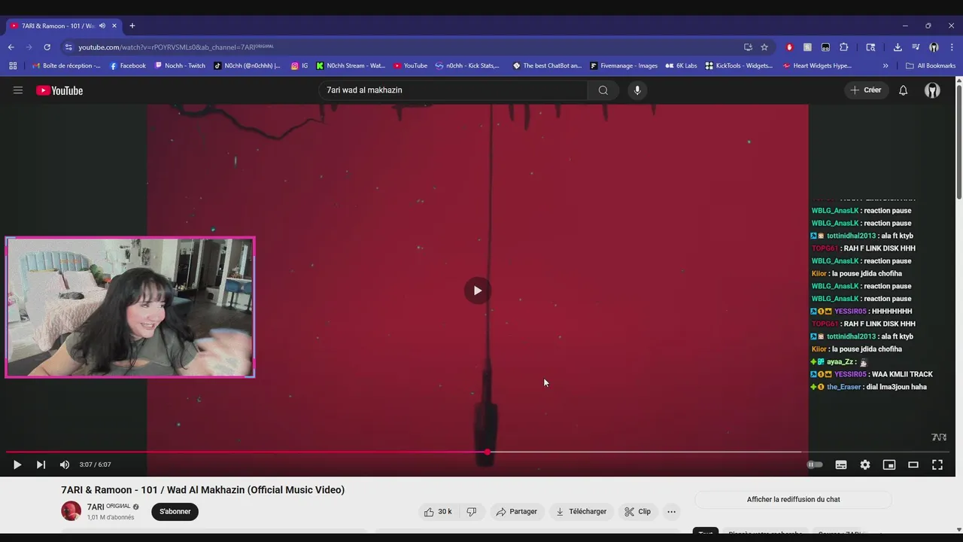Skip to the next video
Image resolution: width=963 pixels, height=542 pixels.
point(41,465)
